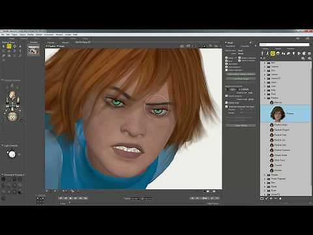Open the Animation menu

[49, 35]
